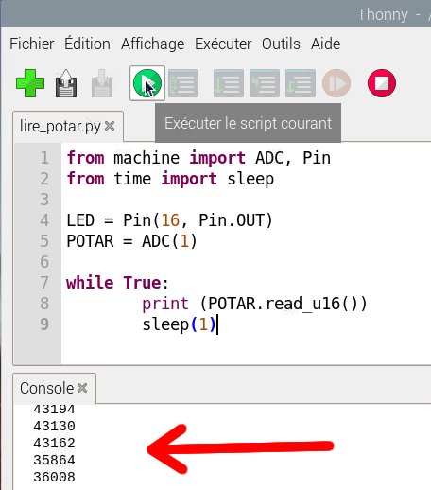
Task: Open the Fichier menu
Action: click(x=32, y=44)
